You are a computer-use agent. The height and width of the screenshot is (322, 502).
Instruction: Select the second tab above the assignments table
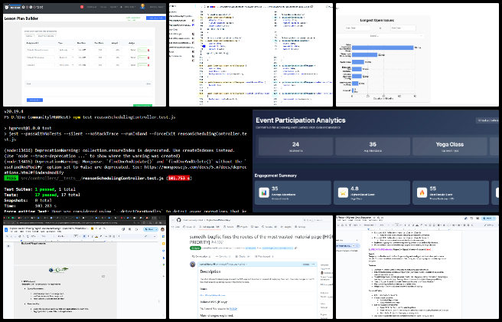(x=47, y=34)
